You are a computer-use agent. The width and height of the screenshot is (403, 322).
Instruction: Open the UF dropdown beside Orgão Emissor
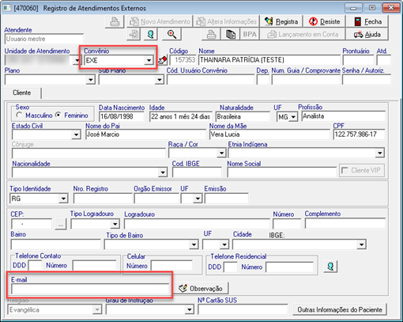coord(198,199)
